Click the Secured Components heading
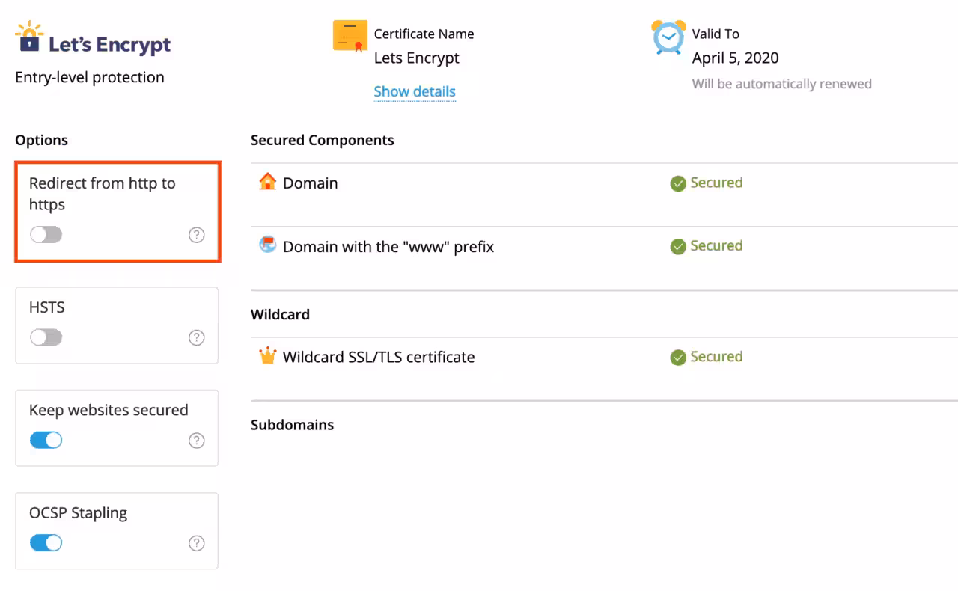The image size is (958, 591). (x=323, y=140)
